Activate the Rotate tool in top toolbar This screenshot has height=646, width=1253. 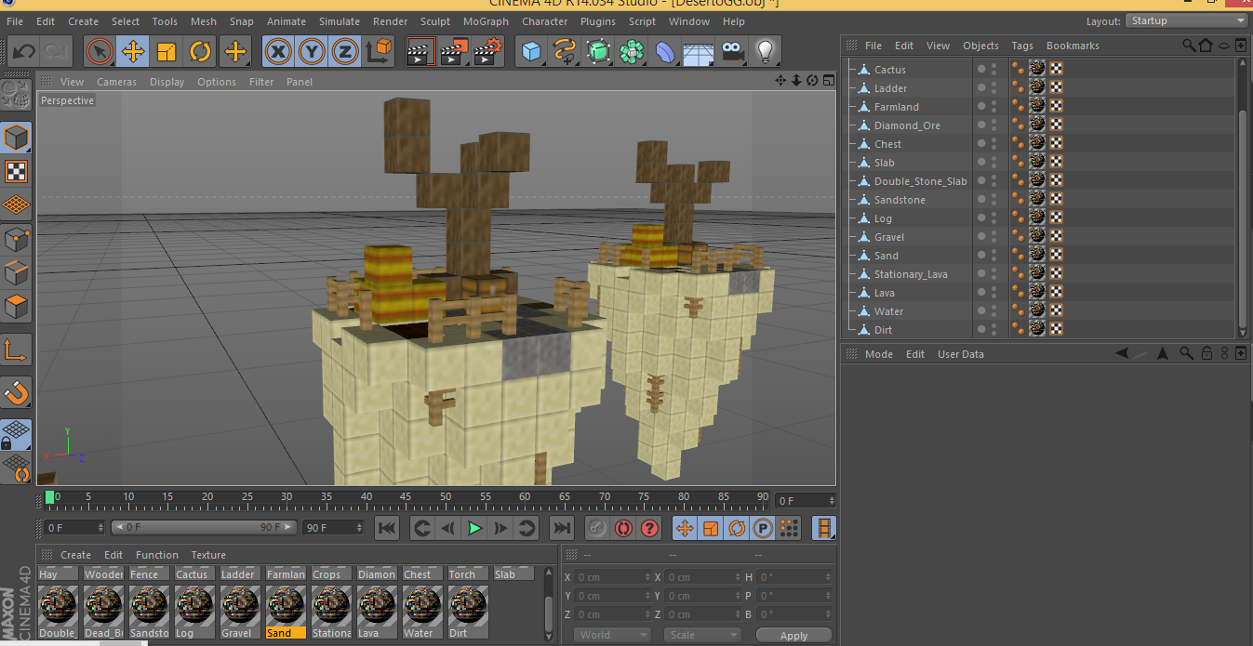coord(200,52)
